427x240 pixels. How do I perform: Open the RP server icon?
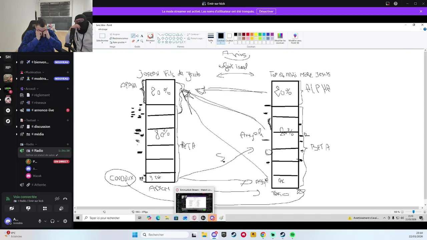(8, 68)
